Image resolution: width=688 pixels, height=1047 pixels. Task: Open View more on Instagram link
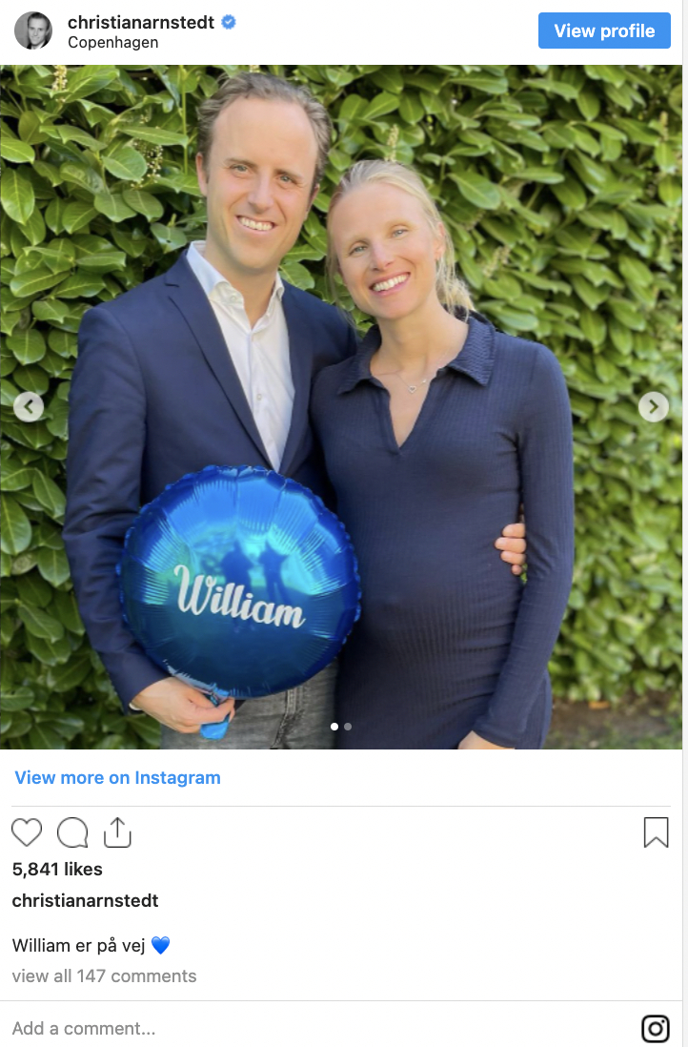click(117, 778)
